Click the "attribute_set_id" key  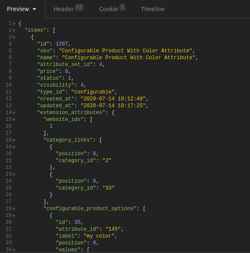(65, 64)
